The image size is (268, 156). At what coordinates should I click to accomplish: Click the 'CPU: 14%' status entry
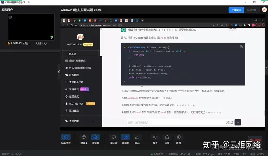[240, 154]
